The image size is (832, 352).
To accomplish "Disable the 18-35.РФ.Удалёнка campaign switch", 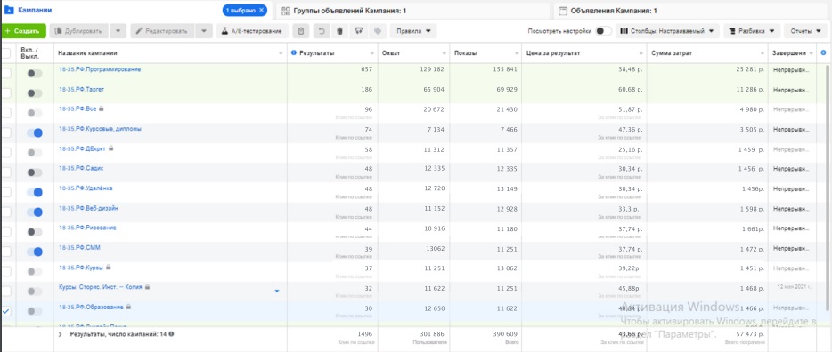I will 35,192.
